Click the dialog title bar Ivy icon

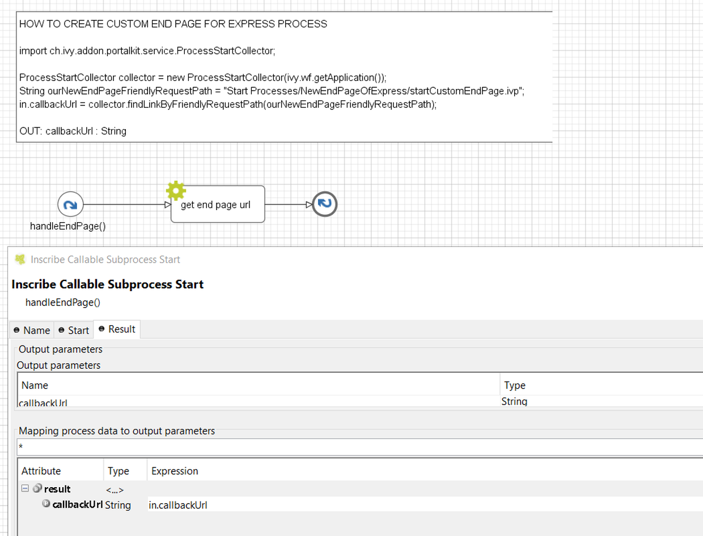pyautogui.click(x=20, y=260)
